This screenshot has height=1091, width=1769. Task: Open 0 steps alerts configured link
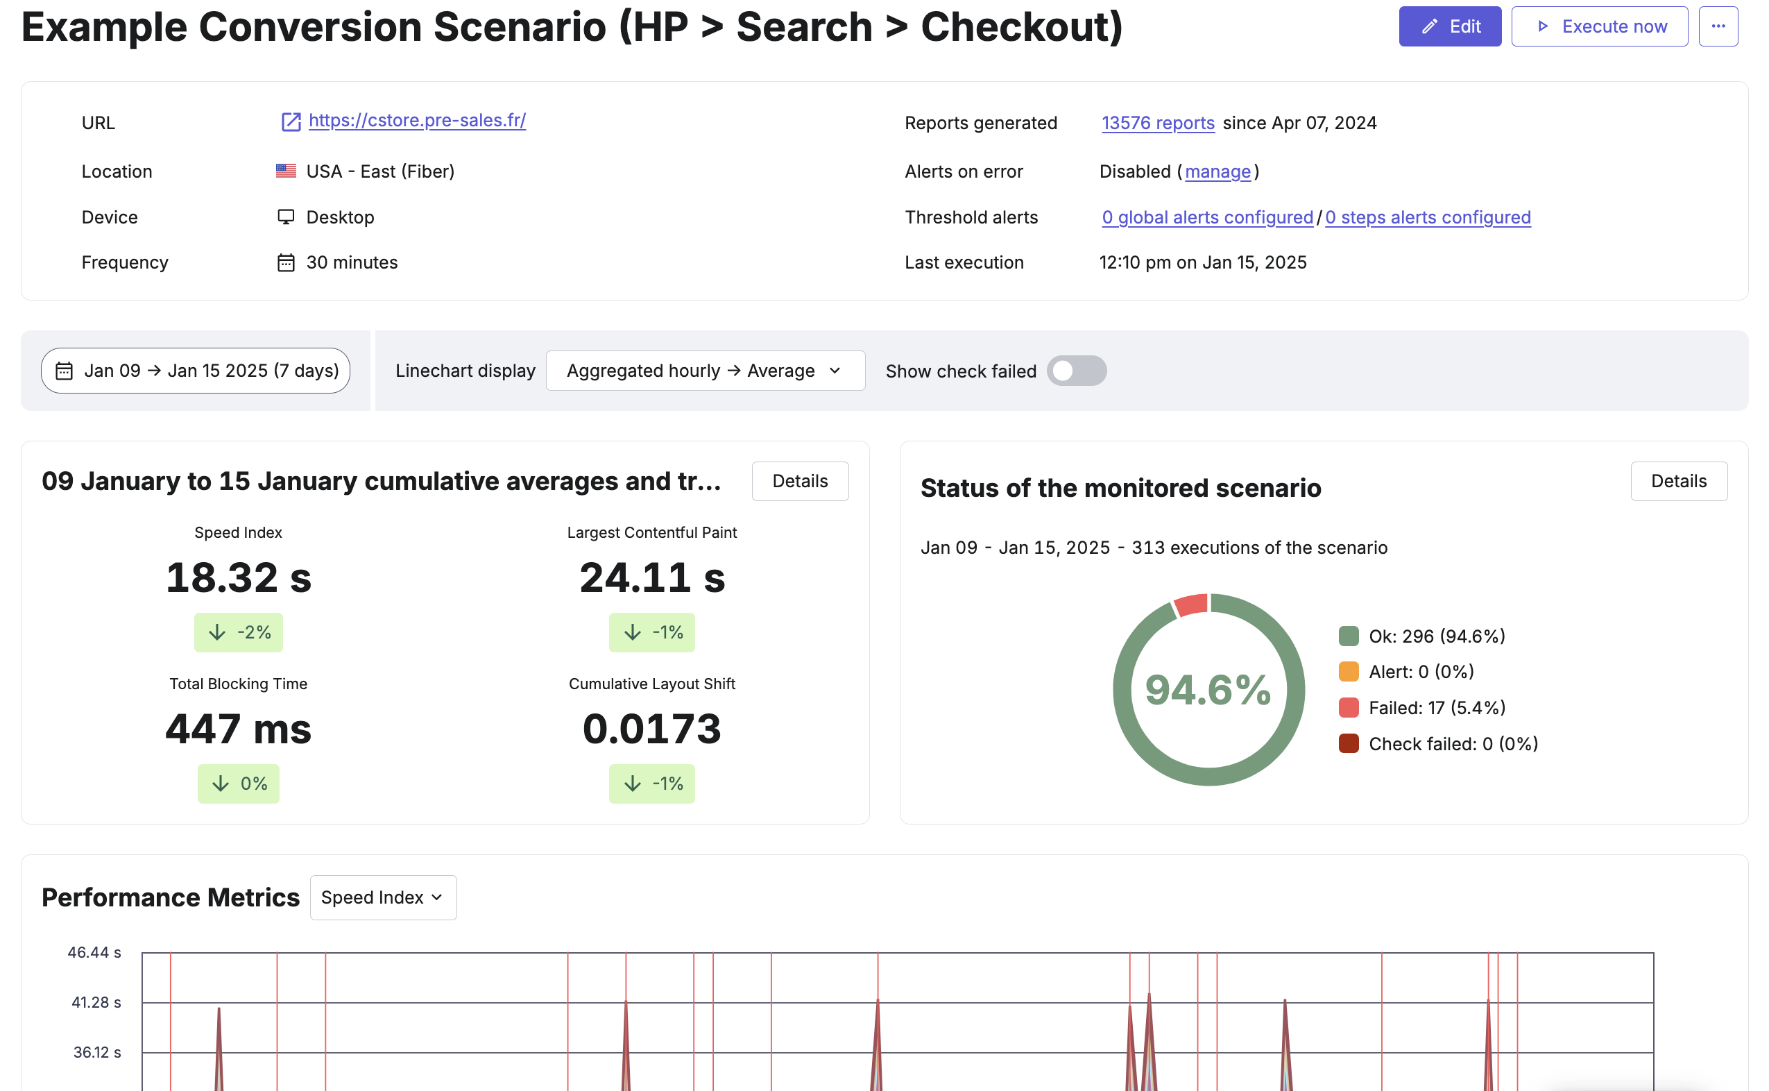click(x=1428, y=217)
